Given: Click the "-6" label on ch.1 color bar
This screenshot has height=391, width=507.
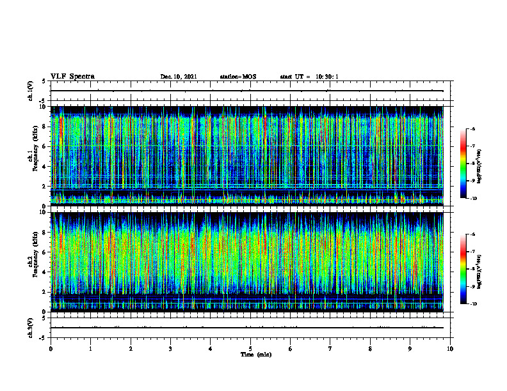Looking at the screenshot, I should click(x=472, y=128).
